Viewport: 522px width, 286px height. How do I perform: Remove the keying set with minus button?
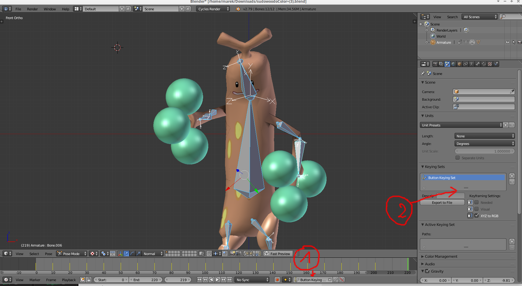point(512,182)
